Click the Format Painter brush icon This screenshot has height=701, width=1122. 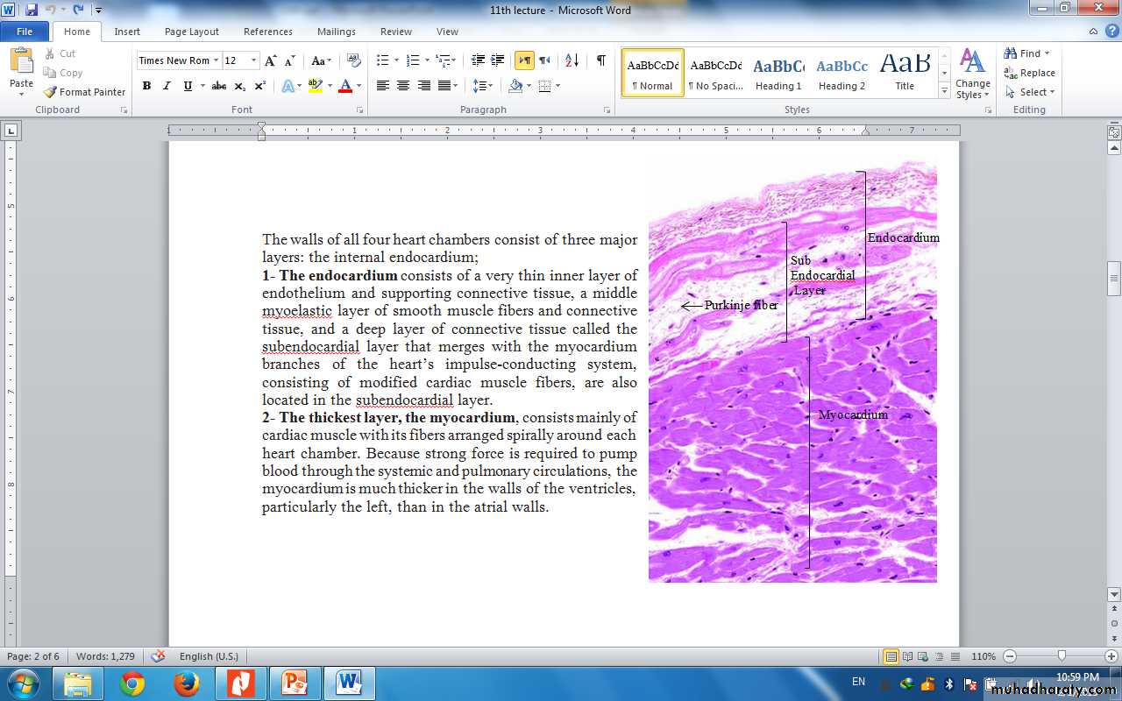(x=51, y=92)
